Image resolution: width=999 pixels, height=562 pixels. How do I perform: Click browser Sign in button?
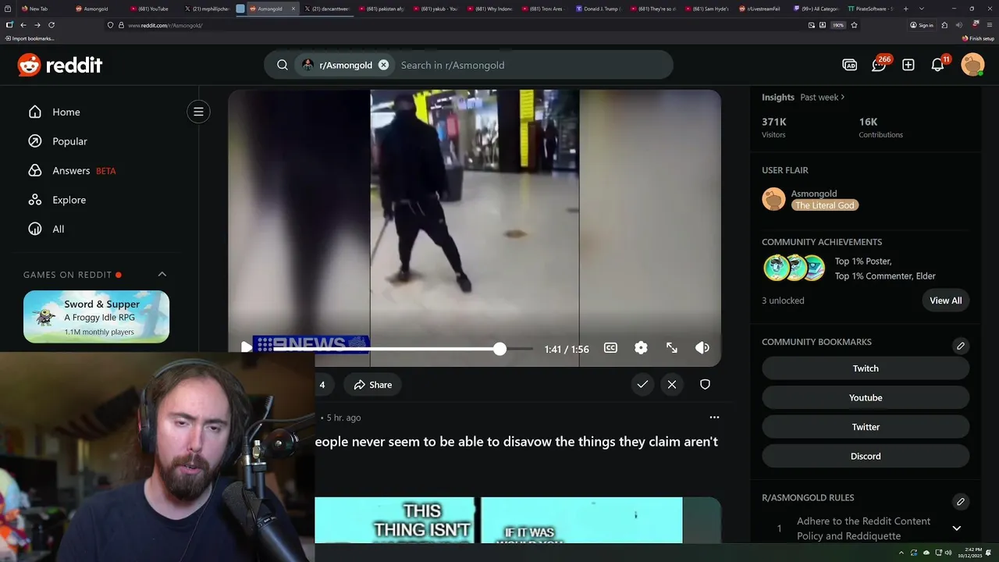(x=921, y=25)
